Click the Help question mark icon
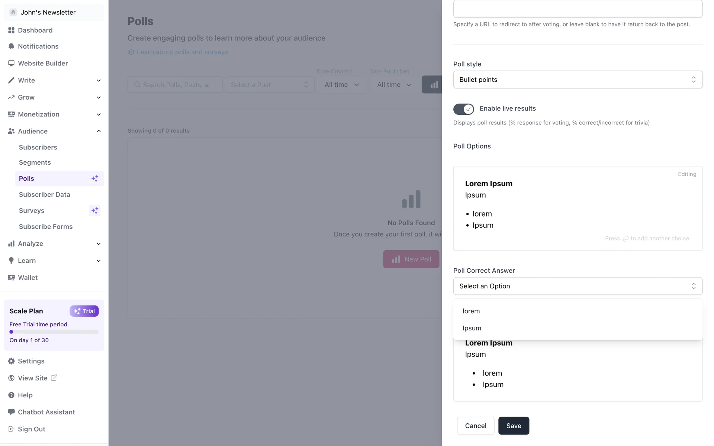Viewport: 714px width, 446px height. tap(11, 395)
